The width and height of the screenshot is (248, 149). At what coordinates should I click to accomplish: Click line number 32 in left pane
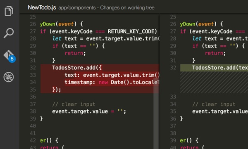(33, 68)
